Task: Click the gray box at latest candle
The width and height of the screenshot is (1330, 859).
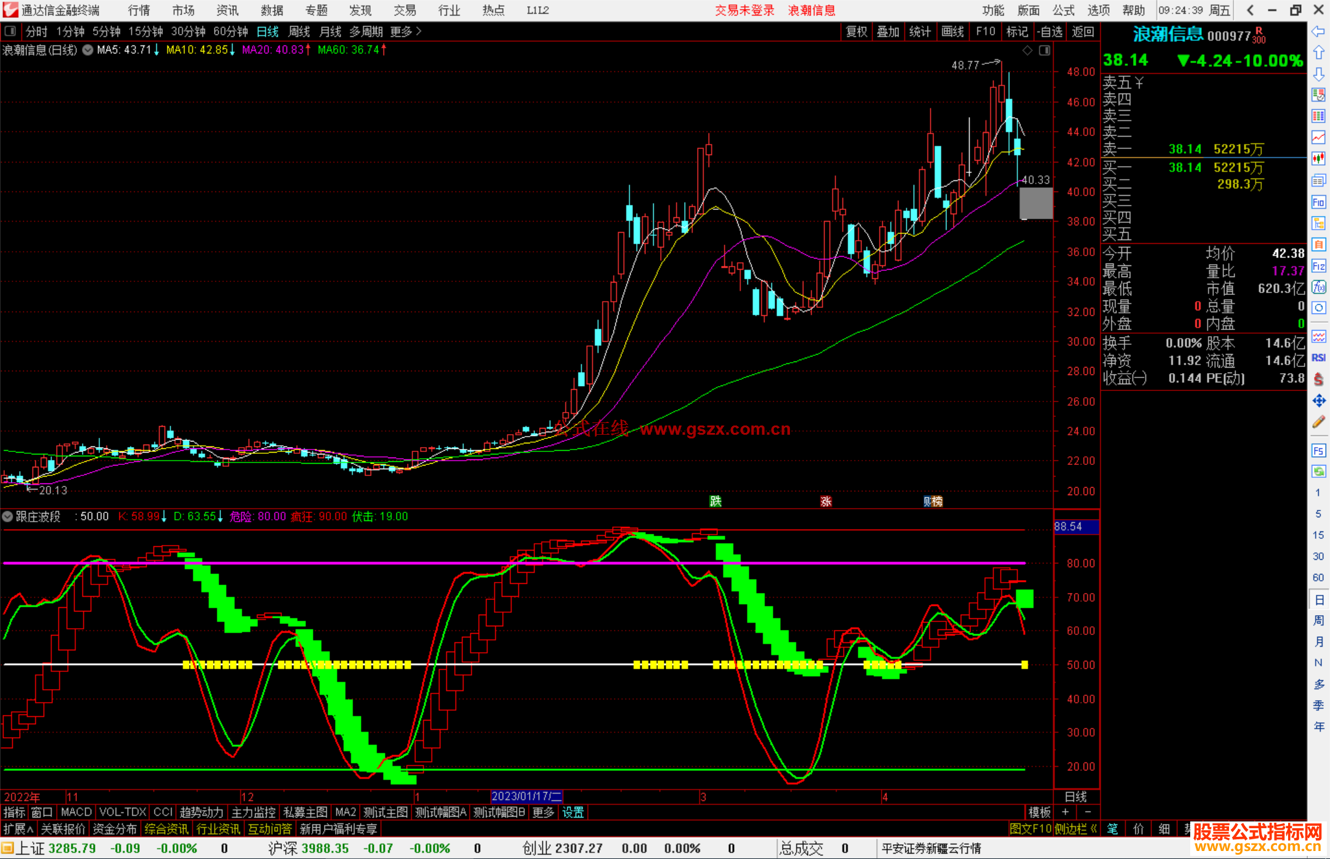Action: [x=1036, y=203]
